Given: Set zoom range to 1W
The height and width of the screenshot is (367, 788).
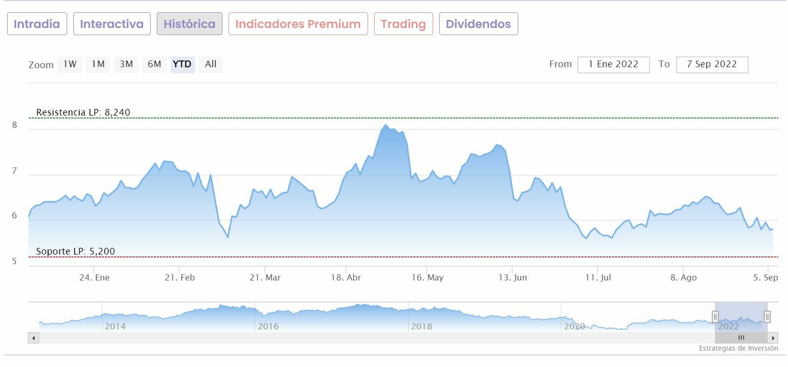Looking at the screenshot, I should coord(70,64).
